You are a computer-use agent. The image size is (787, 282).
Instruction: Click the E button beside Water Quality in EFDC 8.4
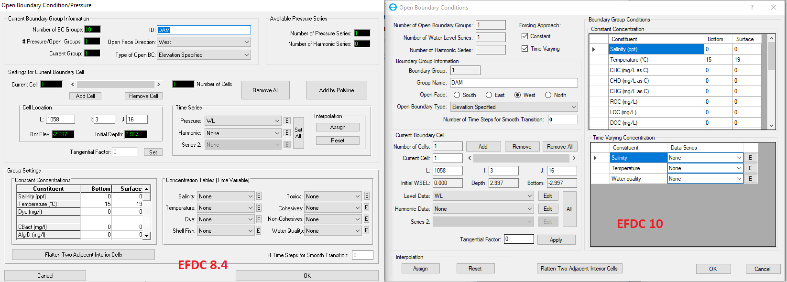[x=367, y=230]
